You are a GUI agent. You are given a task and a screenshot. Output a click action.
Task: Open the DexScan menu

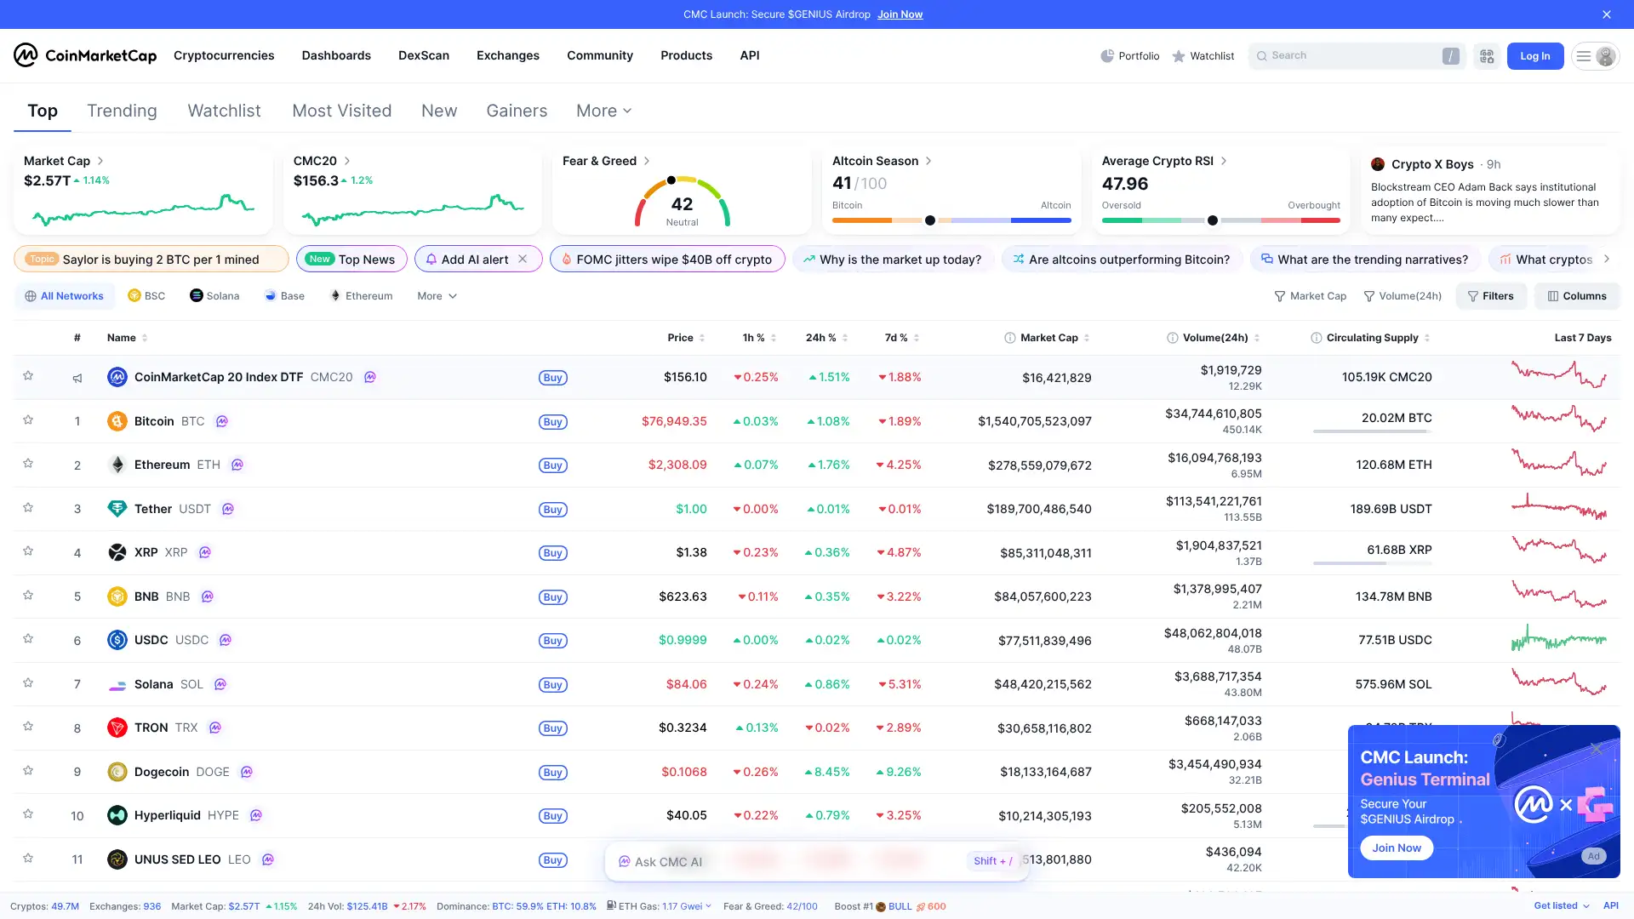[x=424, y=55]
